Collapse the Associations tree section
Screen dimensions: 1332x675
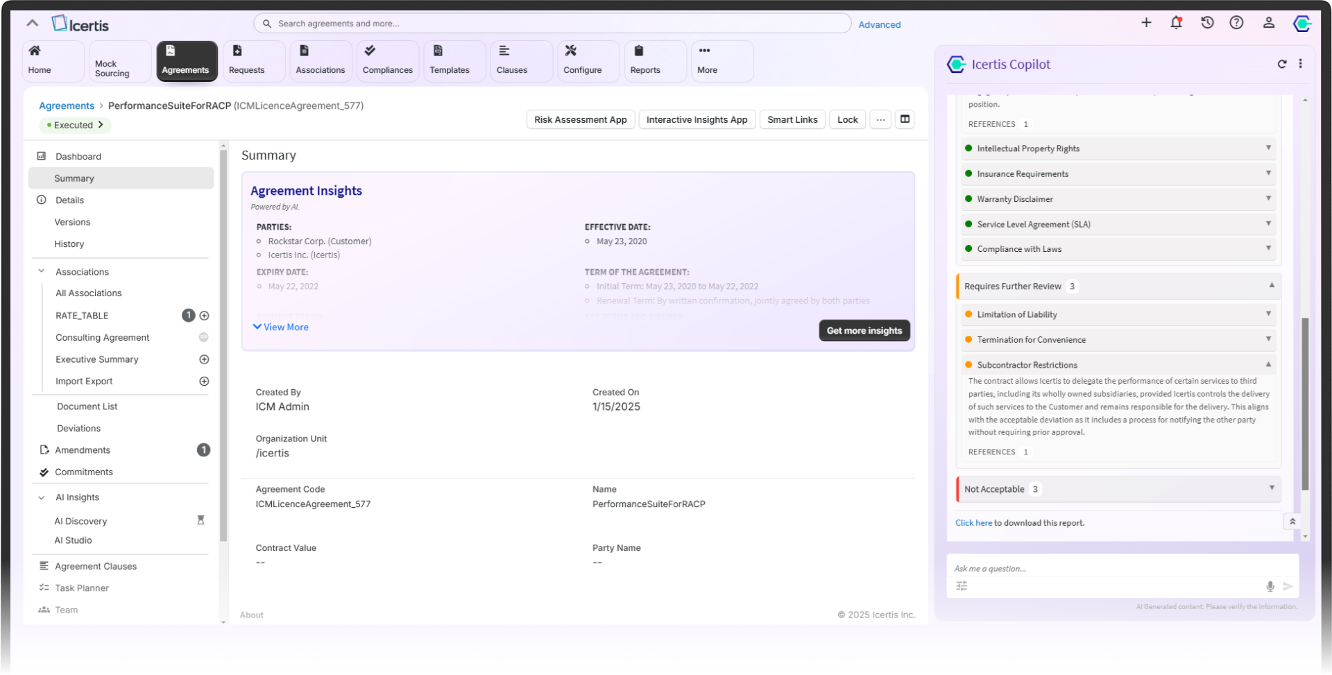(x=42, y=272)
